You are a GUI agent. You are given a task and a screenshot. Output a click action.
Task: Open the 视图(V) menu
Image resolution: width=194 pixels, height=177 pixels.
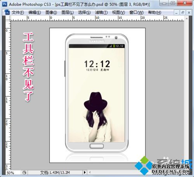coord(118,12)
